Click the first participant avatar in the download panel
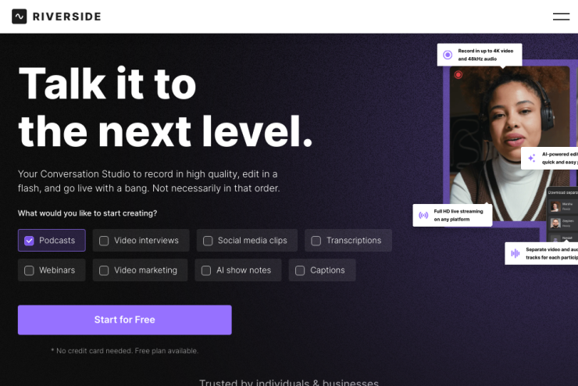Viewport: 578px width, 386px height. click(x=555, y=206)
